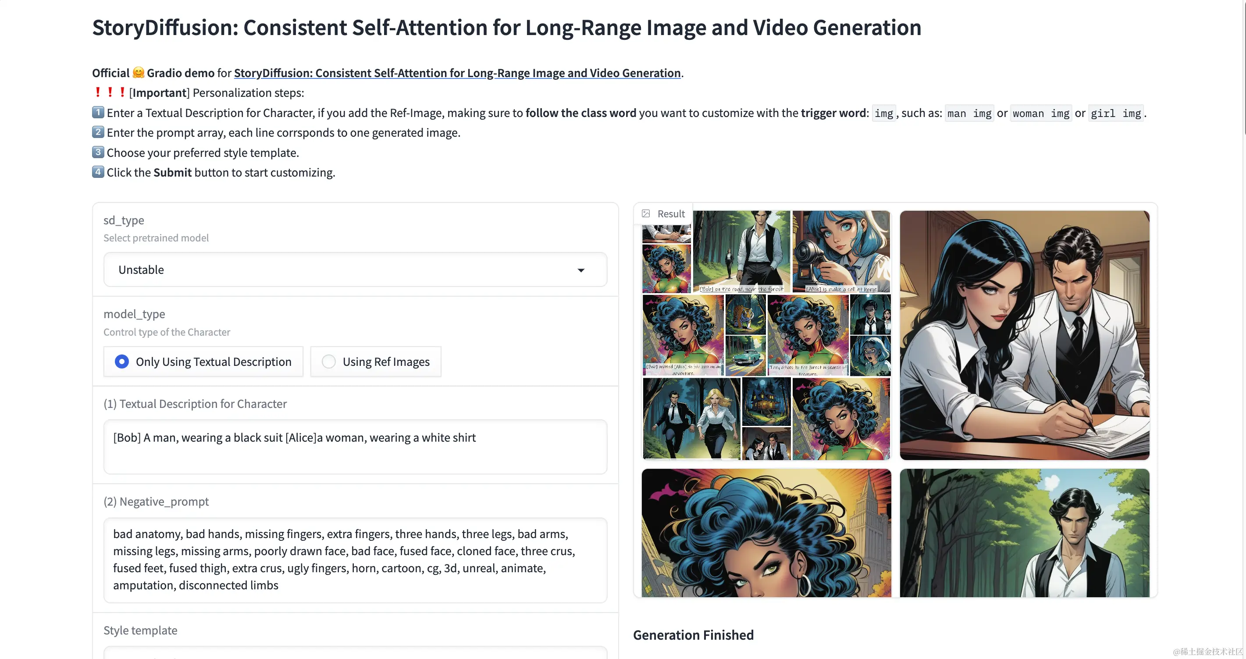This screenshot has width=1246, height=659.
Task: Open the man in forest thumbnail
Action: tap(1024, 532)
